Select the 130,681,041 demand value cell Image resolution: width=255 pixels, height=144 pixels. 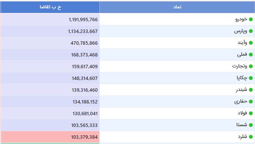point(50,113)
